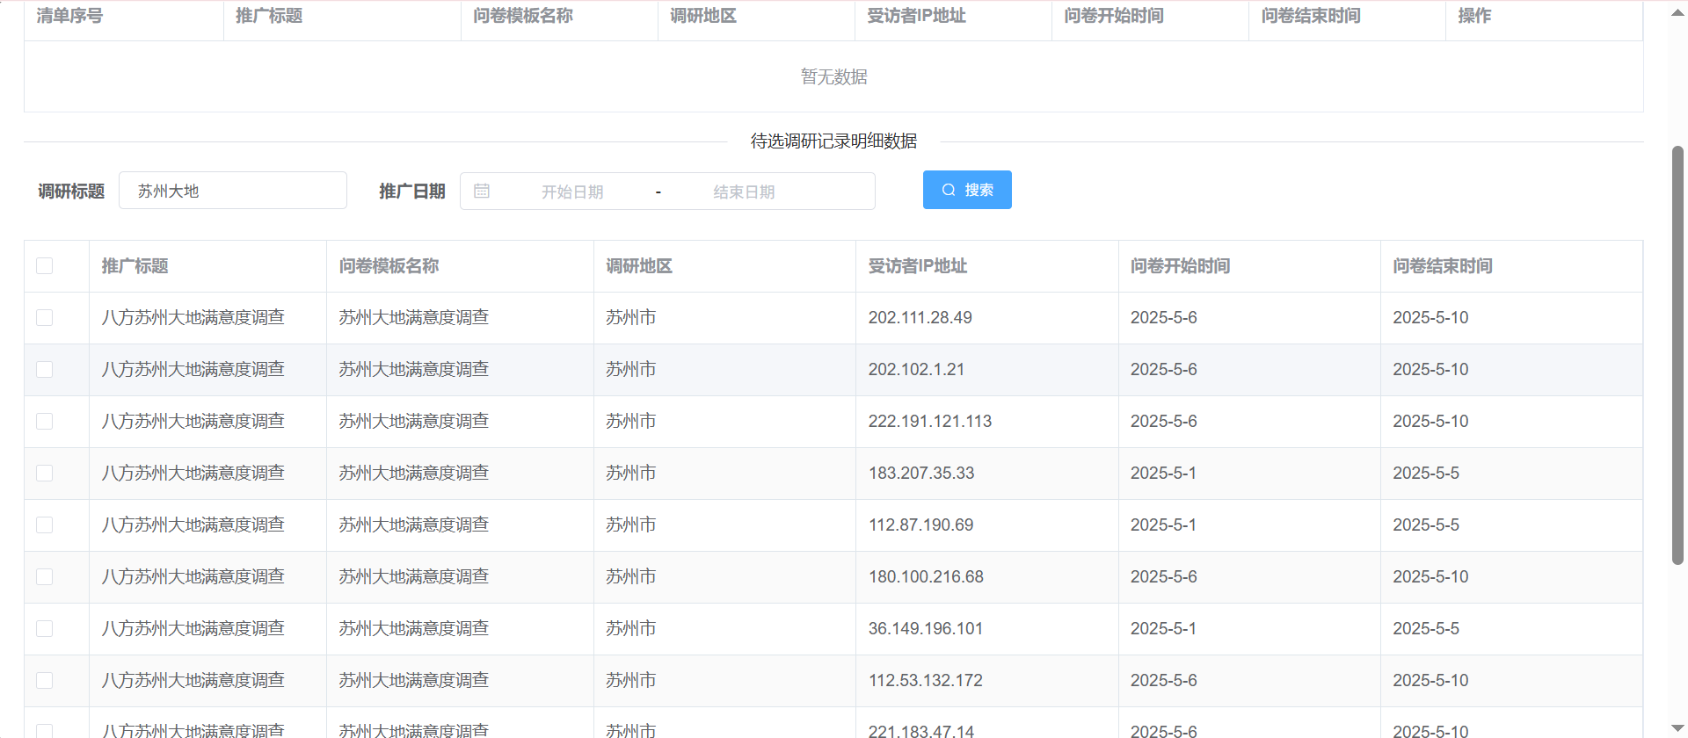Click the blue 搜索 search button
This screenshot has width=1688, height=738.
tap(966, 190)
